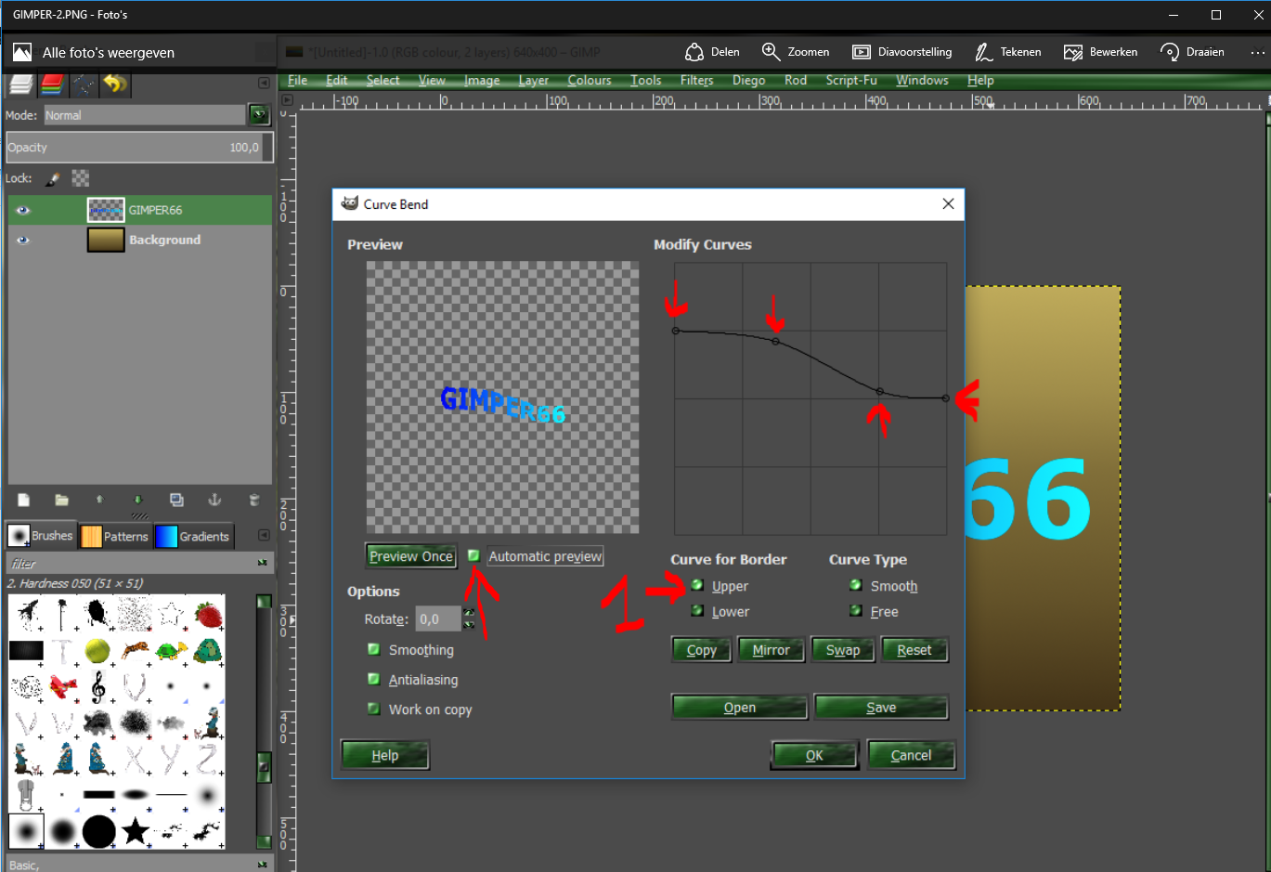This screenshot has height=872, width=1271.
Task: Open the layers dock configure menu arrow
Action: tap(264, 83)
